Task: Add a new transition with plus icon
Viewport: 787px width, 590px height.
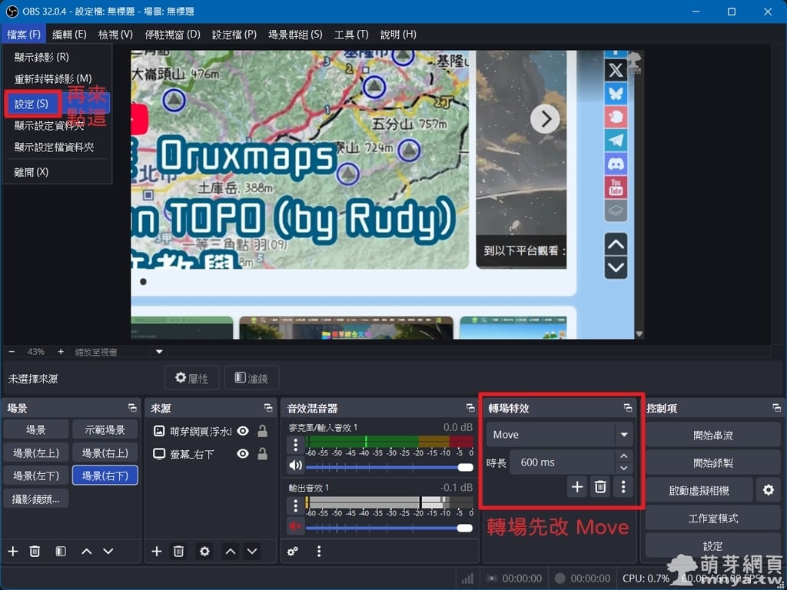Action: tap(577, 486)
